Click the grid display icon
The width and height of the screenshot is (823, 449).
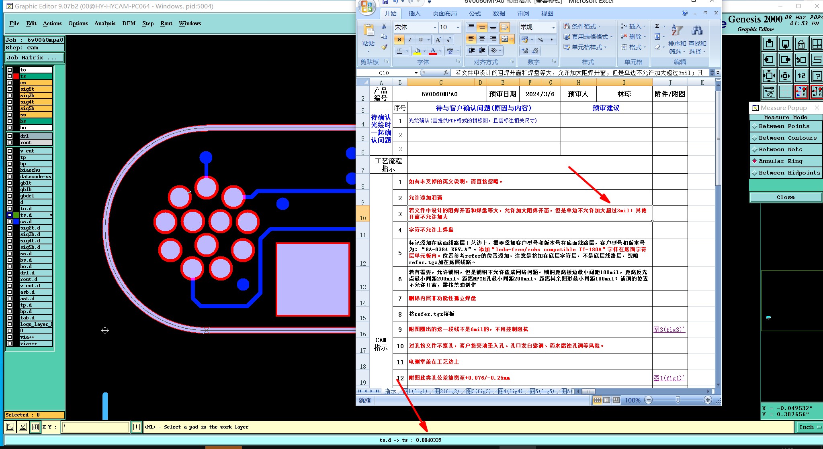pyautogui.click(x=785, y=92)
